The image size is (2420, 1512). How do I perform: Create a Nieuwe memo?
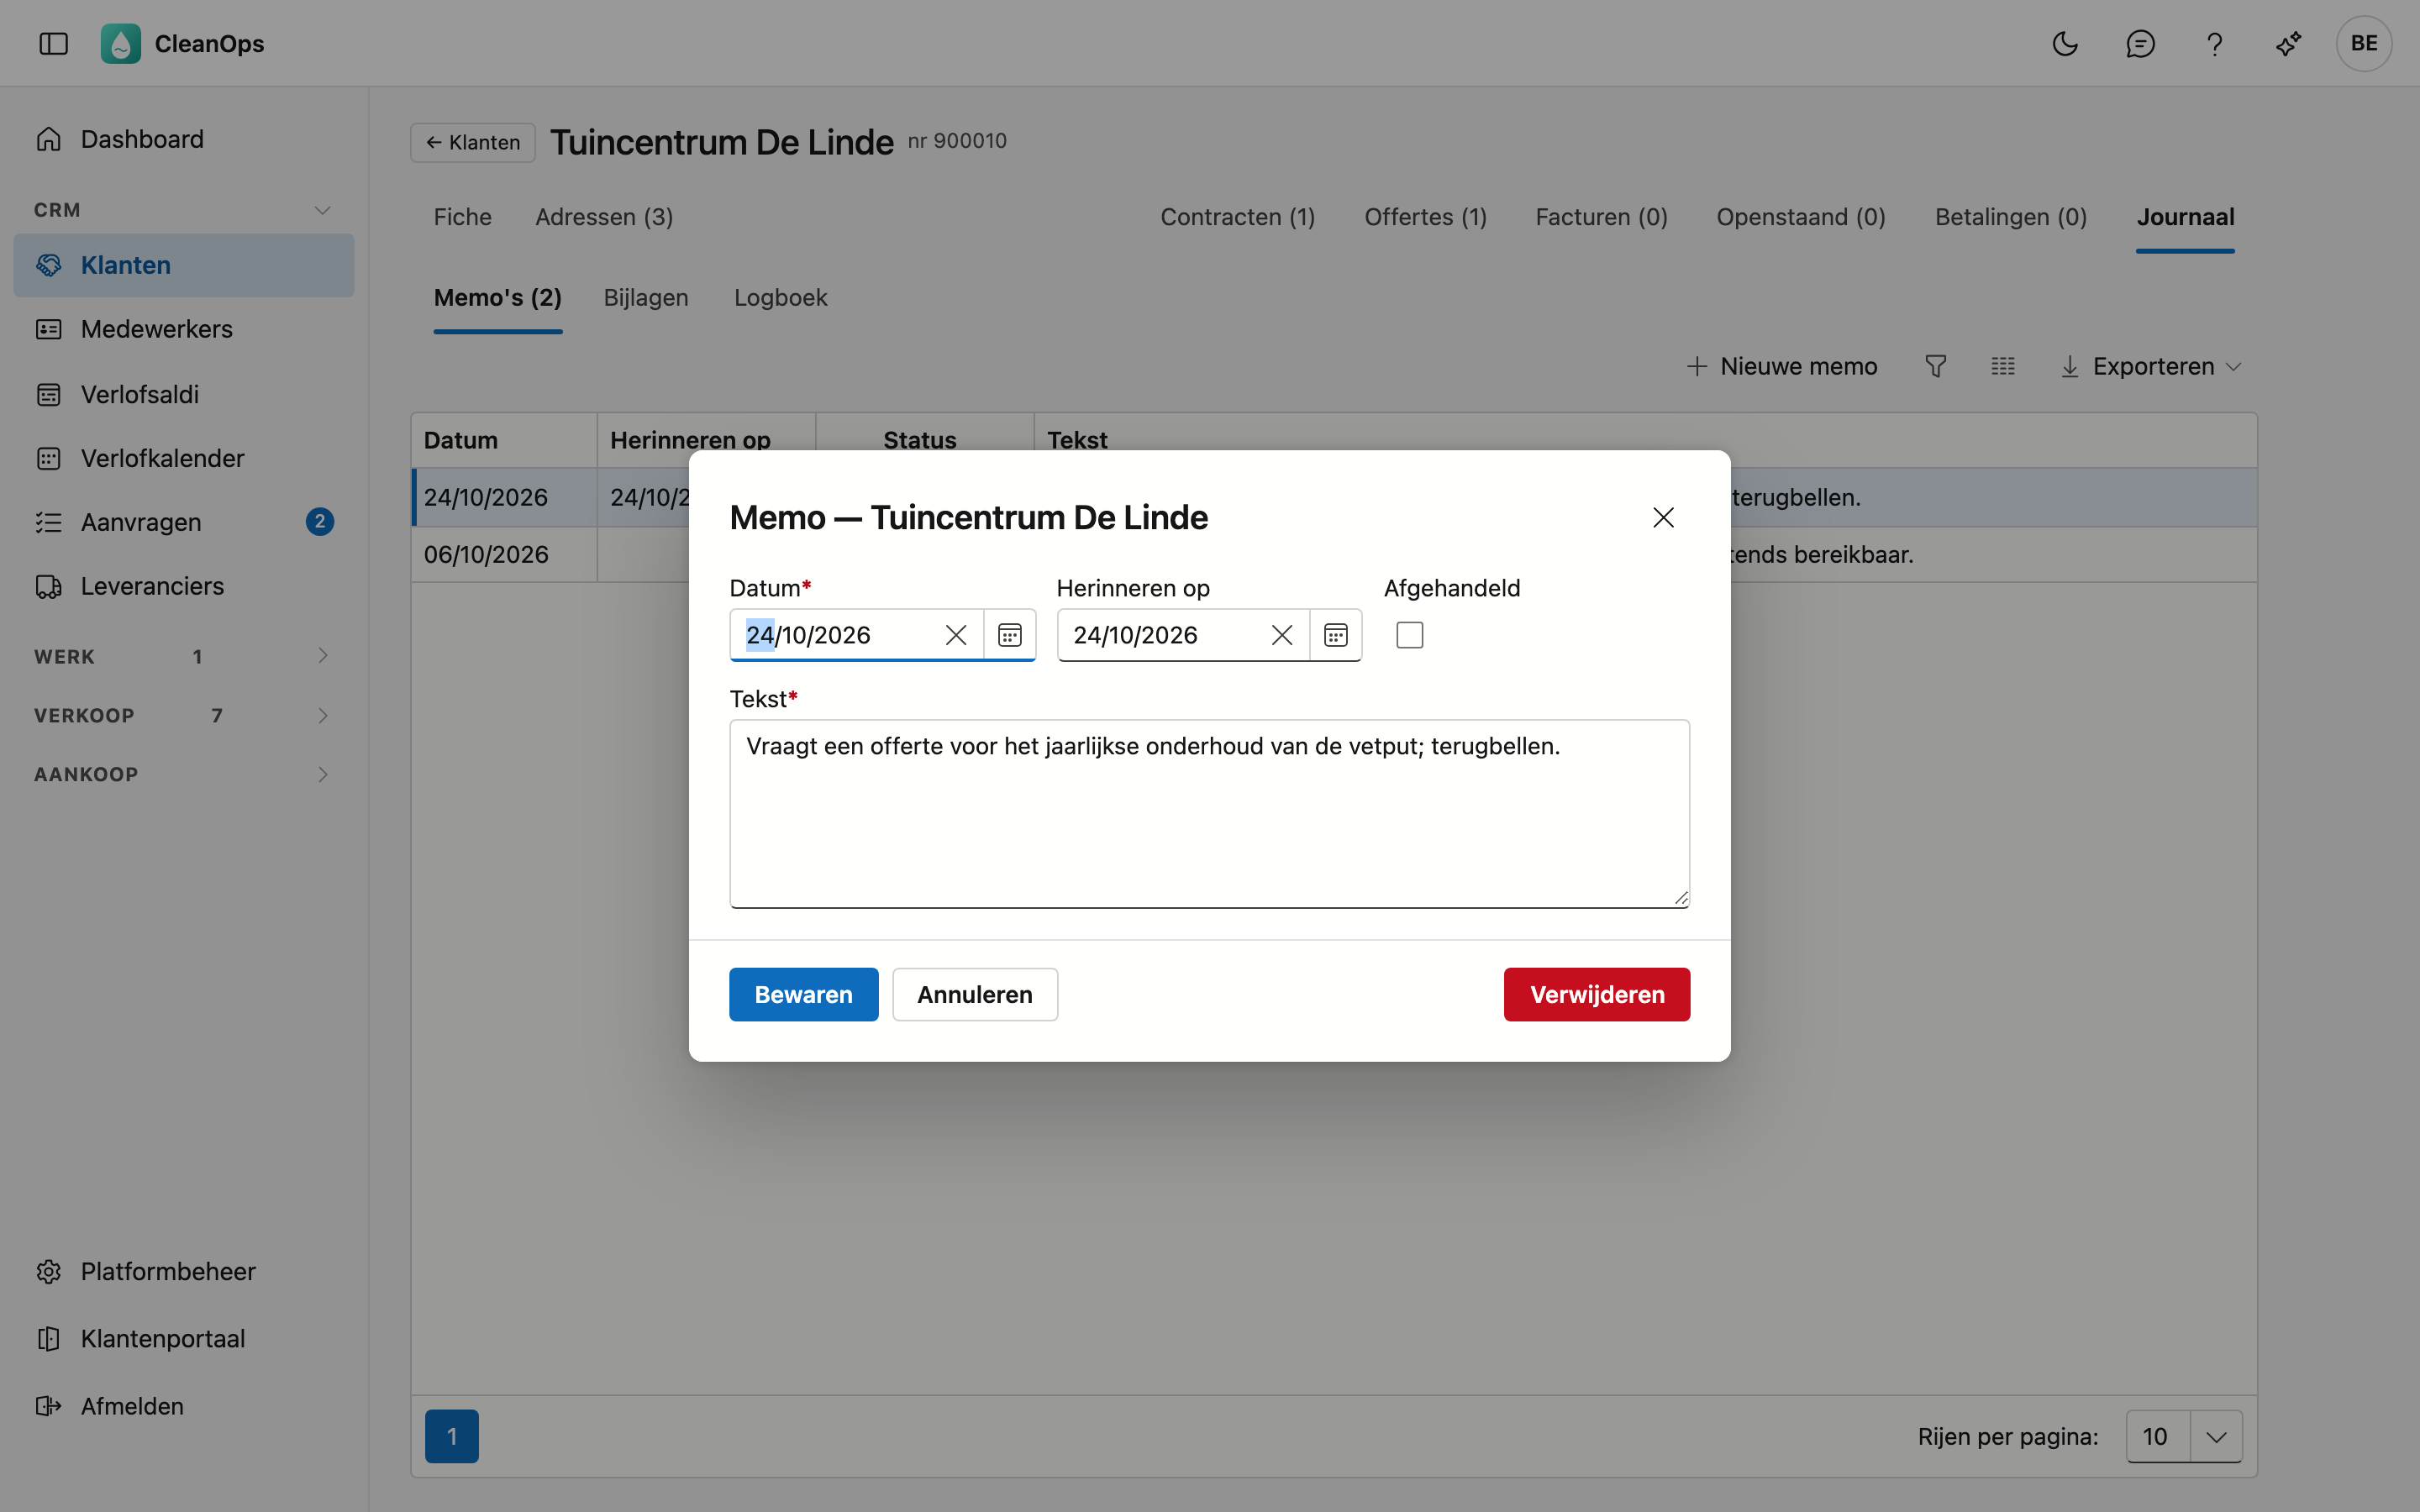[1781, 366]
